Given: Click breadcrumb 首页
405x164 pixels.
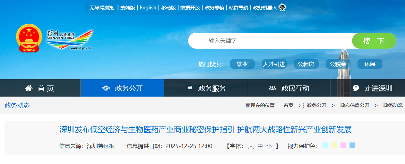Looking at the screenshot, I should pos(288,105).
